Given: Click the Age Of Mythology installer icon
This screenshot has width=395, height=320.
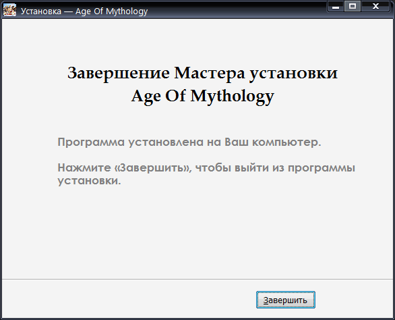Looking at the screenshot, I should point(10,10).
